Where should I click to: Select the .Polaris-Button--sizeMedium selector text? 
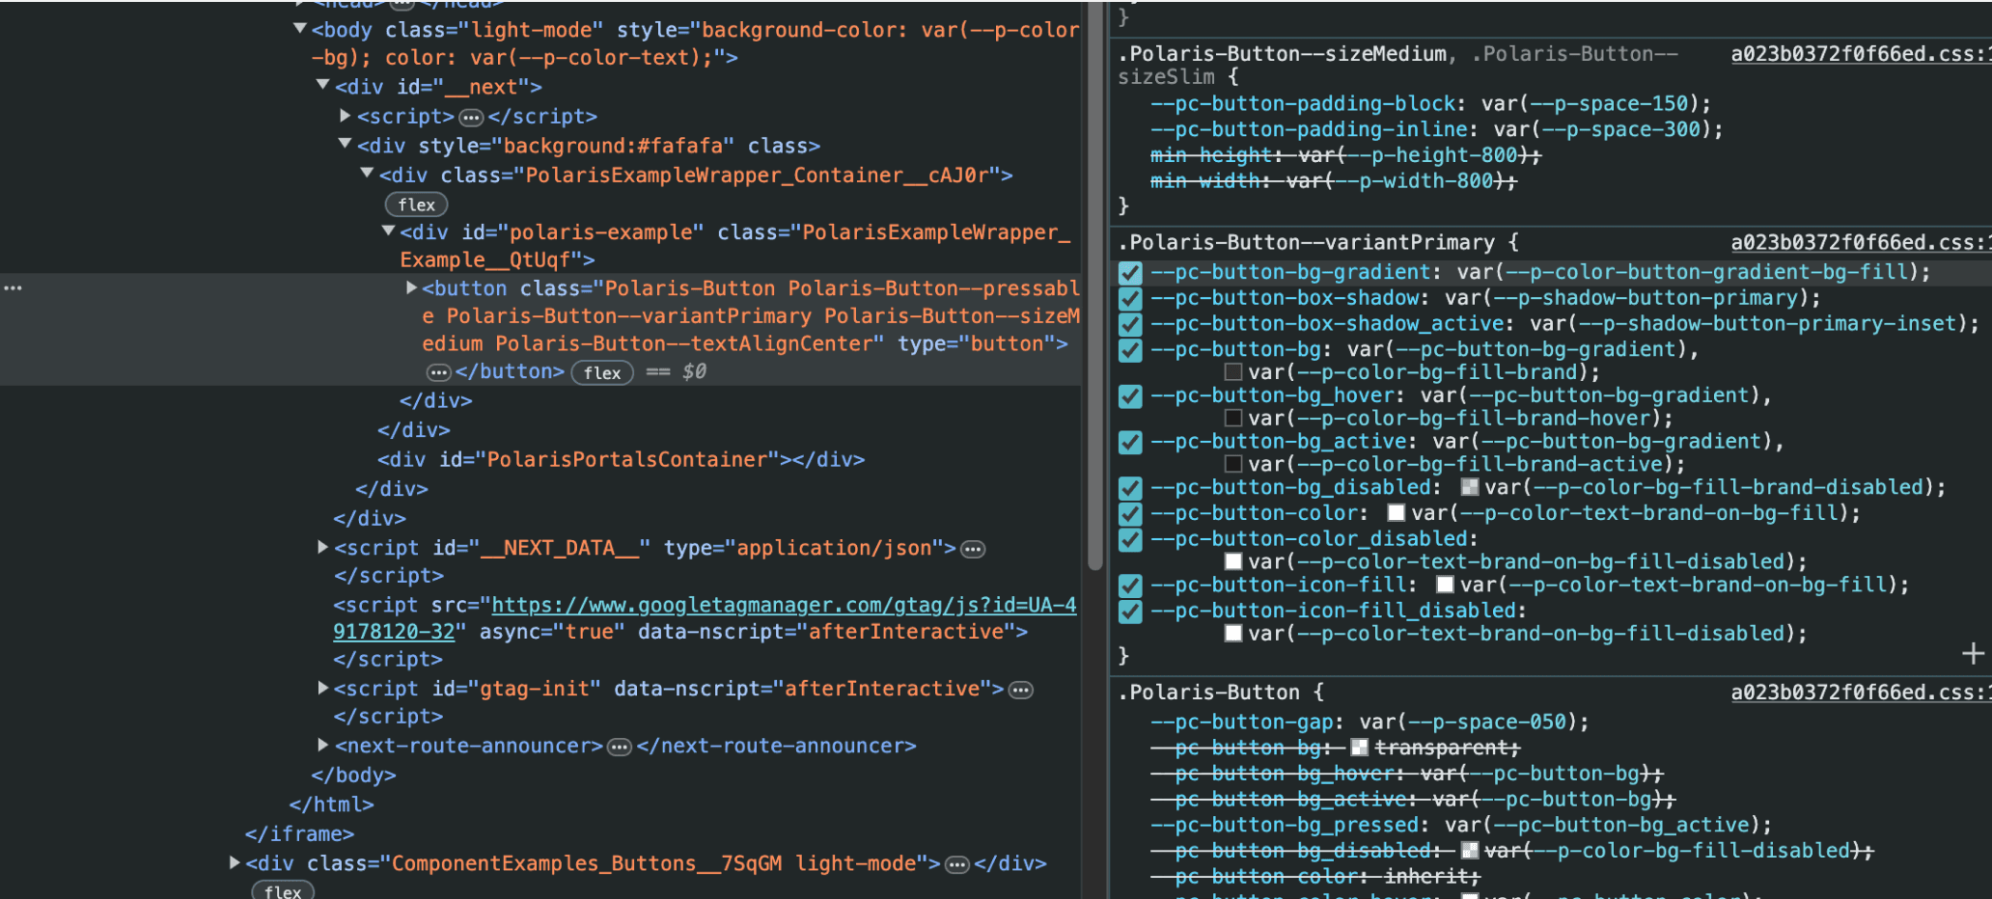[1282, 54]
